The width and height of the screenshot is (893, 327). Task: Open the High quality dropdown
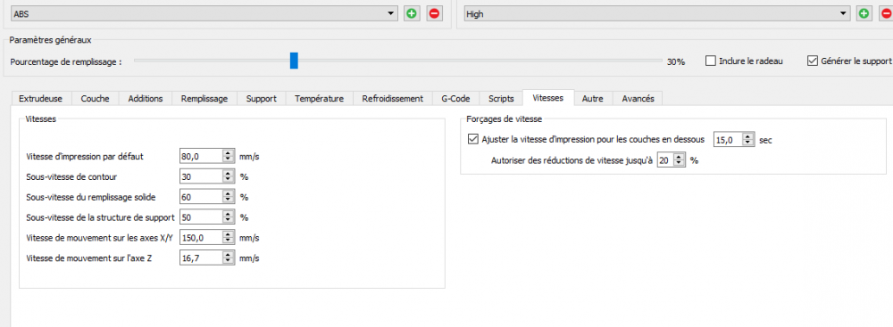(656, 13)
